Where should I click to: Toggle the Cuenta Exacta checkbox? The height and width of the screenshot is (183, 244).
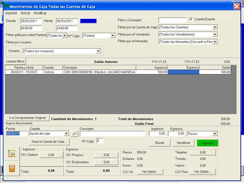coord(191,19)
